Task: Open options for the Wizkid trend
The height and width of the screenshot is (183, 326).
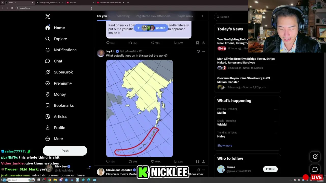Action: click(276, 121)
